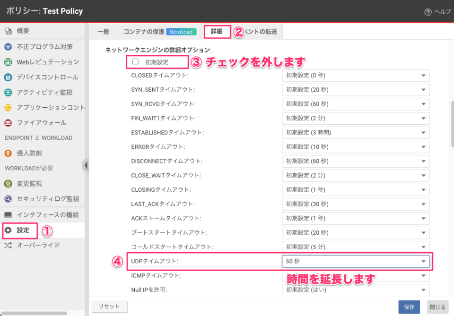Click the 設定 gear icon
The width and height of the screenshot is (454, 316).
(x=8, y=230)
